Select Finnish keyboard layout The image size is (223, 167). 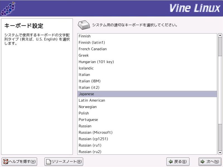click(147, 36)
